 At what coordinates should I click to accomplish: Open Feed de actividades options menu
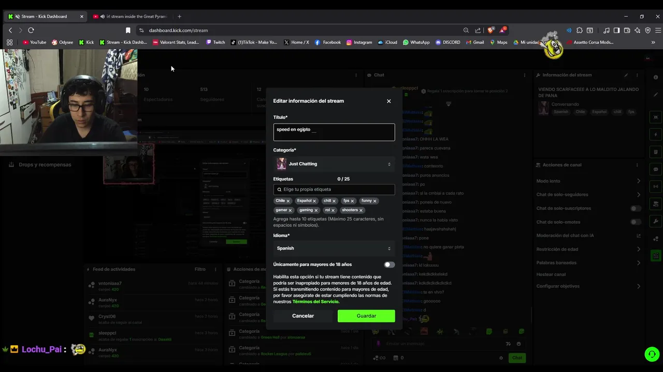[x=215, y=269]
